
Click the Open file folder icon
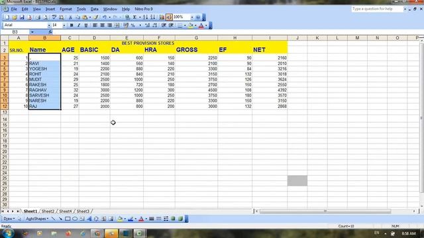pyautogui.click(x=15, y=17)
